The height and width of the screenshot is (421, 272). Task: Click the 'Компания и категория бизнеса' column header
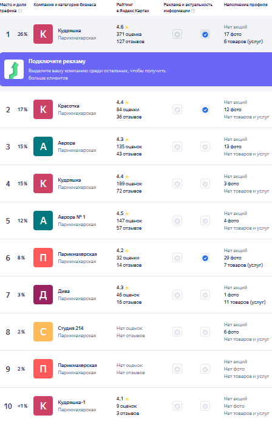64,5
